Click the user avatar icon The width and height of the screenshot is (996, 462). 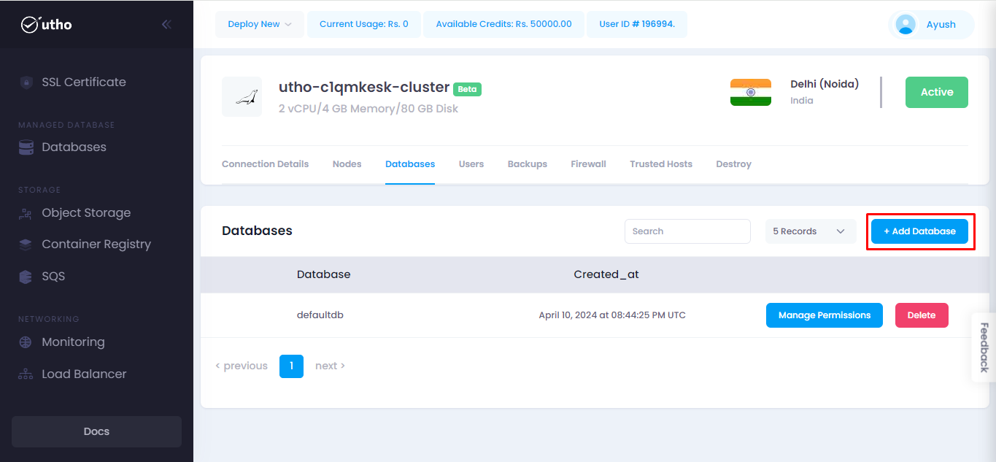906,25
